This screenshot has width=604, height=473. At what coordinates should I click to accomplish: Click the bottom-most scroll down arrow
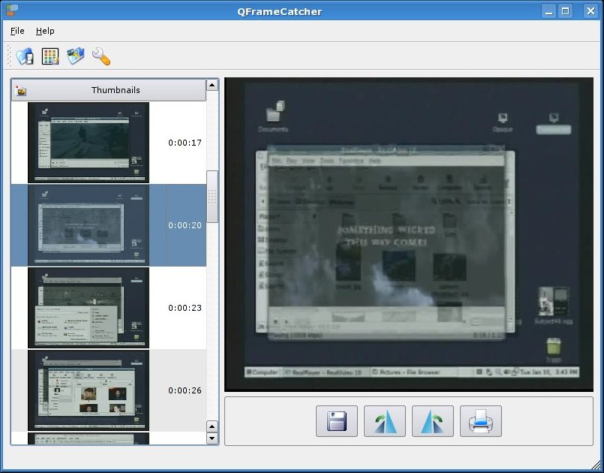212,438
